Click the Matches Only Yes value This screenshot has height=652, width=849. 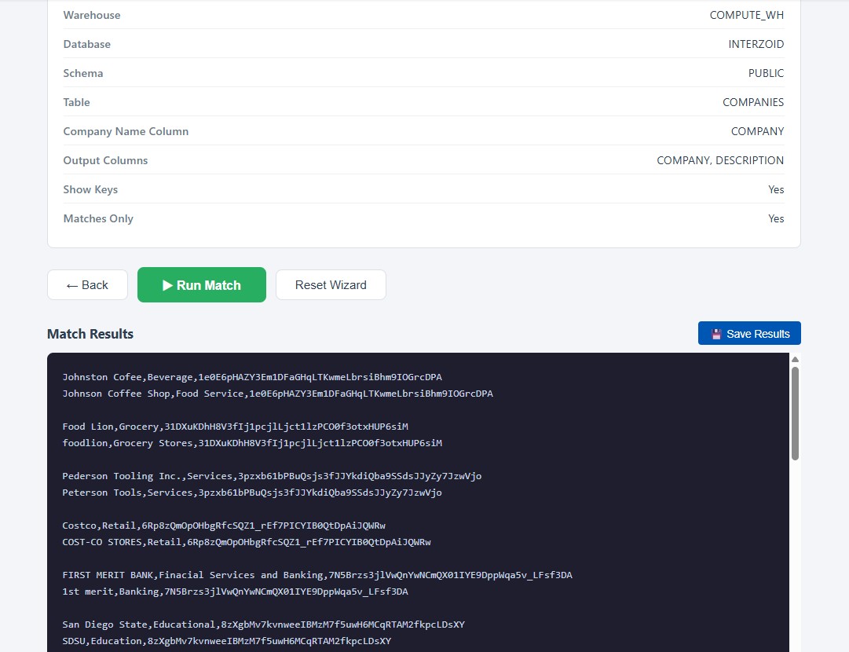click(x=776, y=219)
